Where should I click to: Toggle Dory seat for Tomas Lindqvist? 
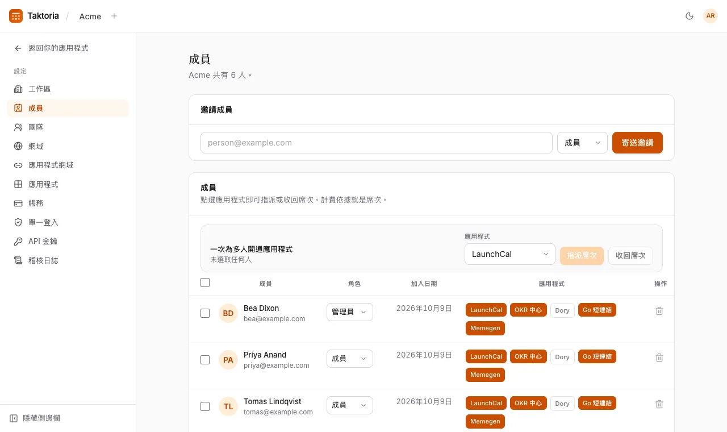(x=562, y=404)
